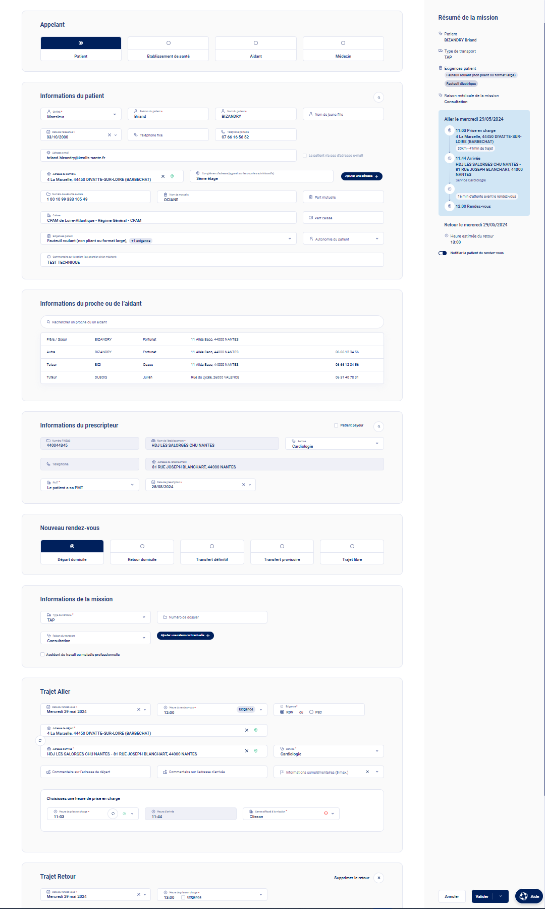Select PEC exigence radio
Viewport: 545px width, 909px height.
311,712
